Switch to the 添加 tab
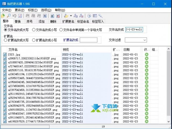 (x=41, y=21)
